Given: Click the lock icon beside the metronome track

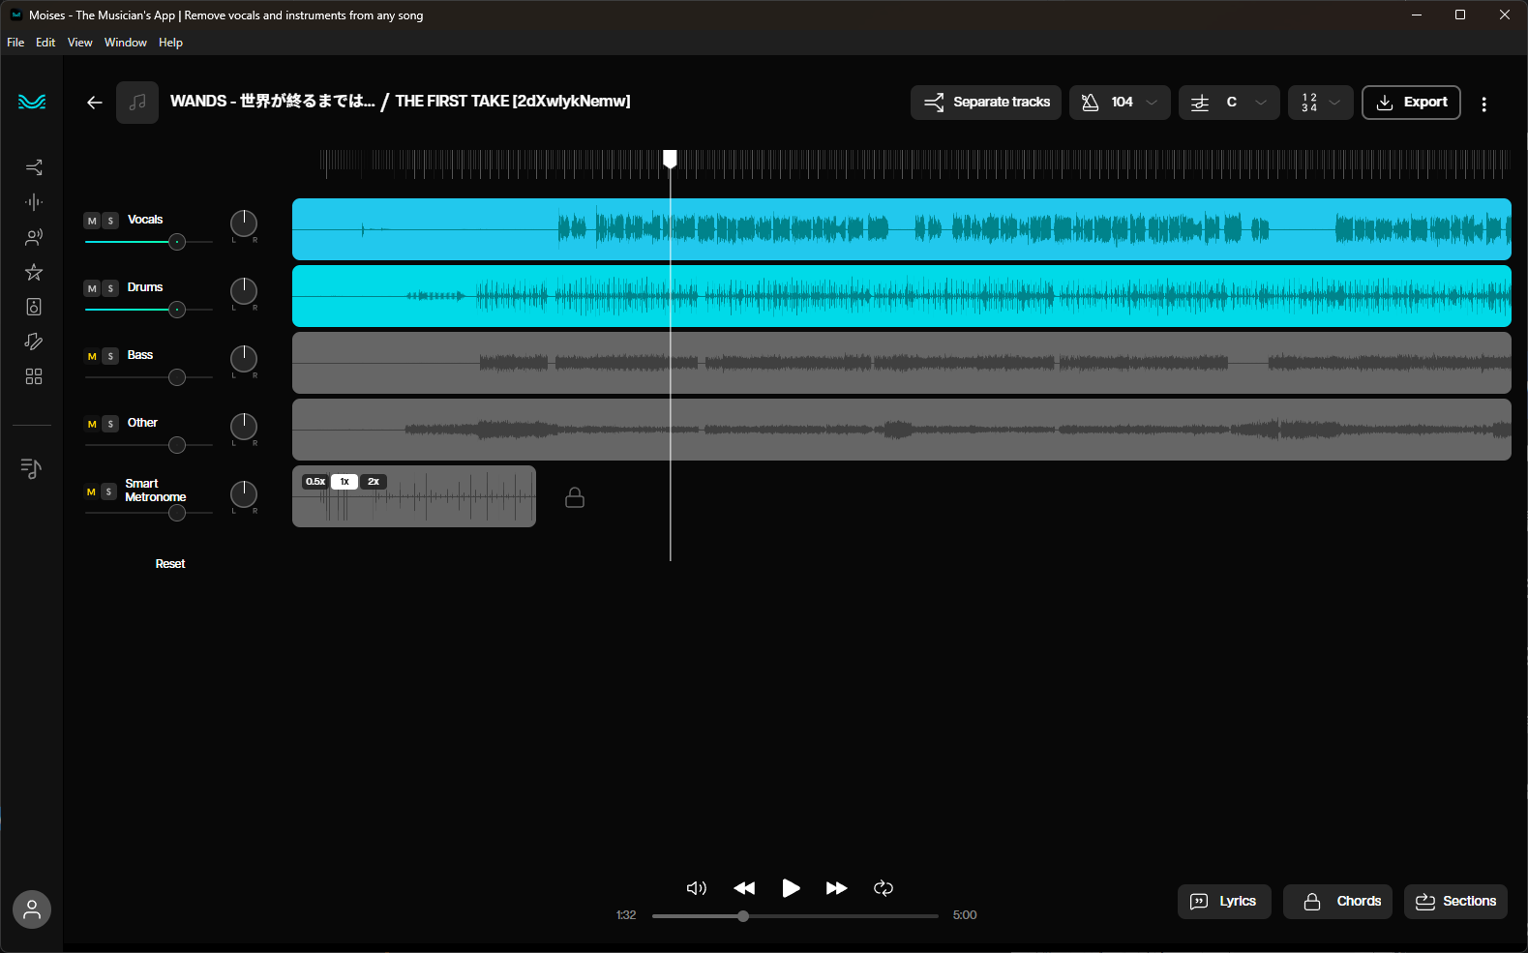Looking at the screenshot, I should tap(575, 497).
